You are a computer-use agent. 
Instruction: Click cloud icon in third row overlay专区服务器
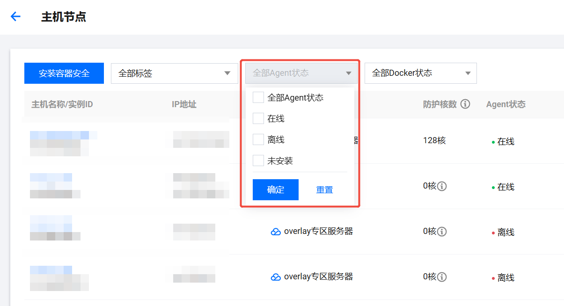click(276, 232)
